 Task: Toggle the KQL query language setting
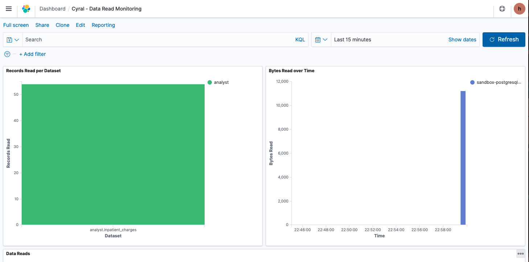[300, 40]
